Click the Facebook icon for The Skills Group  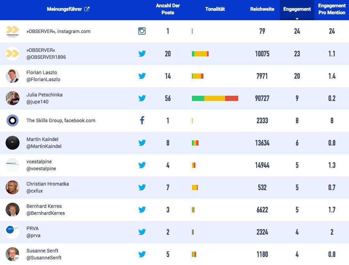coord(142,120)
